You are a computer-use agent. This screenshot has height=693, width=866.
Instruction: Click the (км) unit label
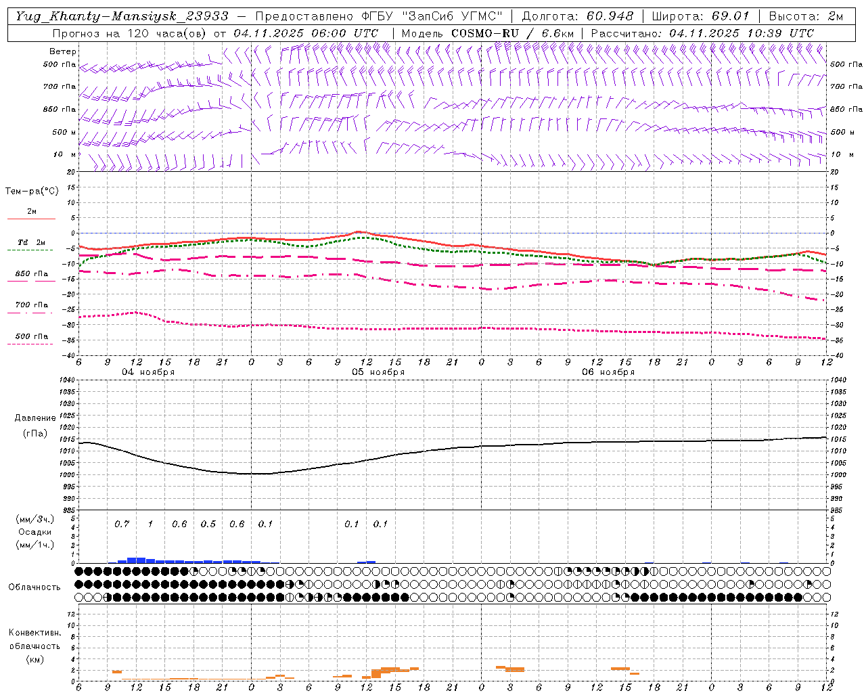(x=35, y=659)
